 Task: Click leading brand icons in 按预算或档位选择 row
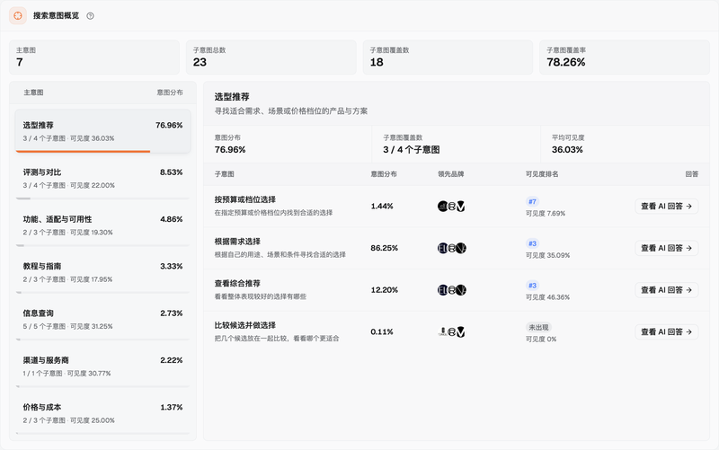click(451, 207)
